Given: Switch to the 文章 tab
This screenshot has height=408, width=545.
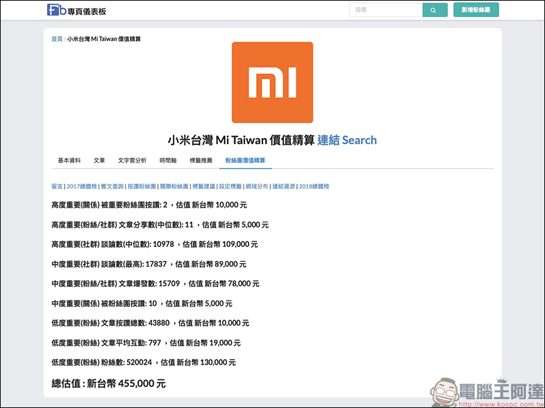Looking at the screenshot, I should coord(99,160).
